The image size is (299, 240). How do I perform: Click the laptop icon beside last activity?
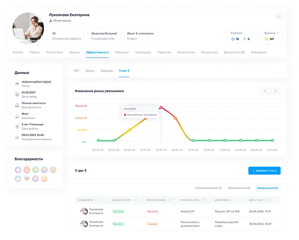pos(17,137)
